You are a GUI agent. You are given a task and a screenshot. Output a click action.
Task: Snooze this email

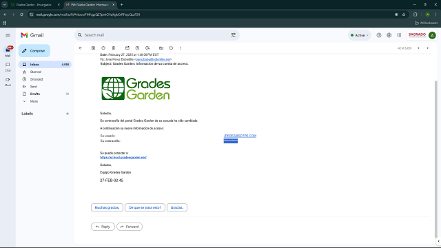point(137,48)
